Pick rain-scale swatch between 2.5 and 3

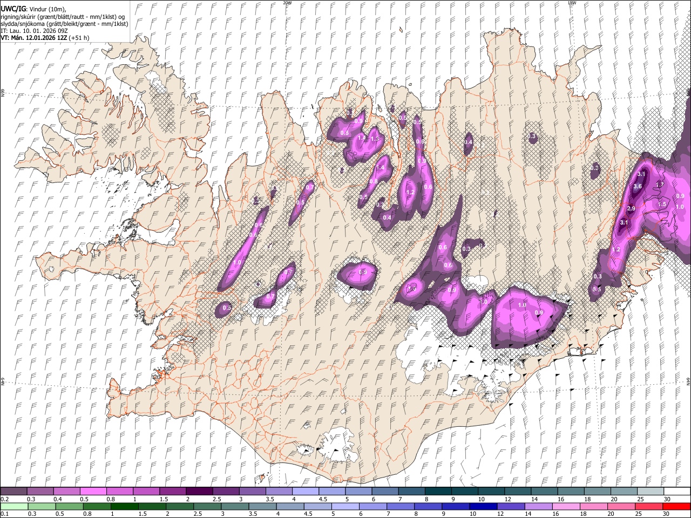point(207,507)
